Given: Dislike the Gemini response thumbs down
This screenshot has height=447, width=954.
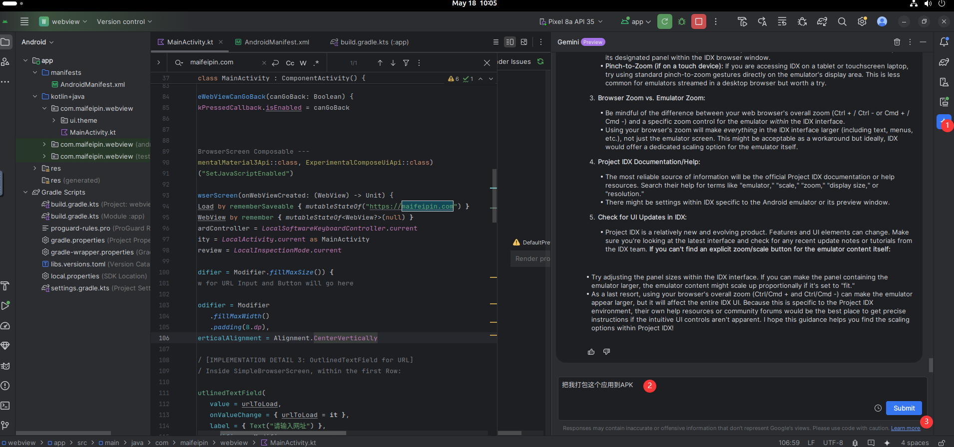Looking at the screenshot, I should [x=606, y=352].
